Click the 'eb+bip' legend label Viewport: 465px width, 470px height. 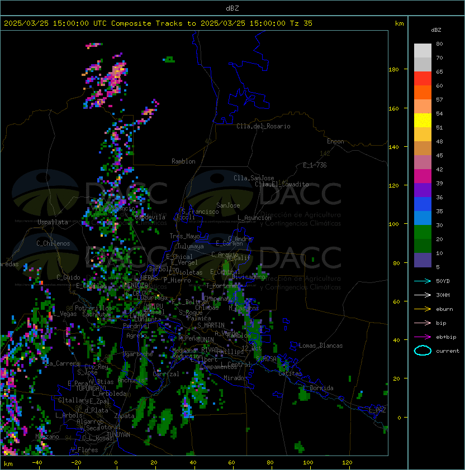click(x=446, y=337)
